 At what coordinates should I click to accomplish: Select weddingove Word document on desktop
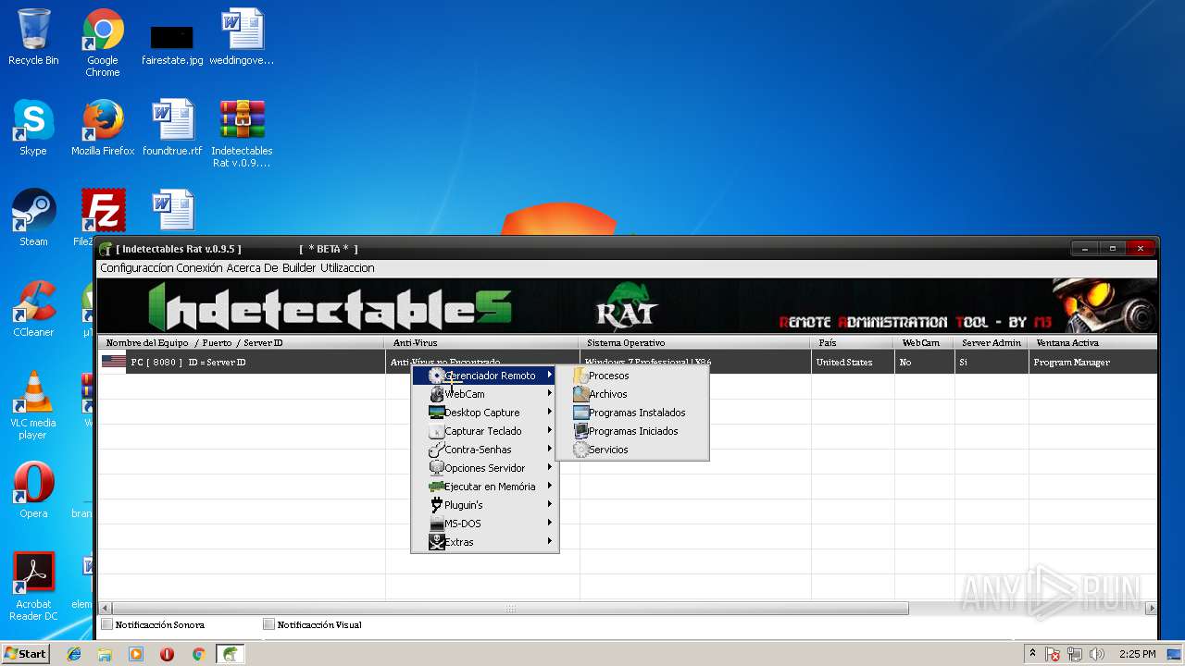coord(242,37)
